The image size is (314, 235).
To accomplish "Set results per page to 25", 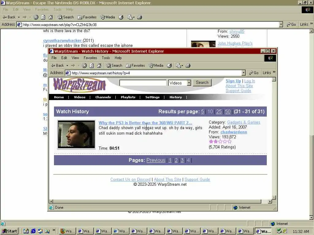I will pos(219,111).
